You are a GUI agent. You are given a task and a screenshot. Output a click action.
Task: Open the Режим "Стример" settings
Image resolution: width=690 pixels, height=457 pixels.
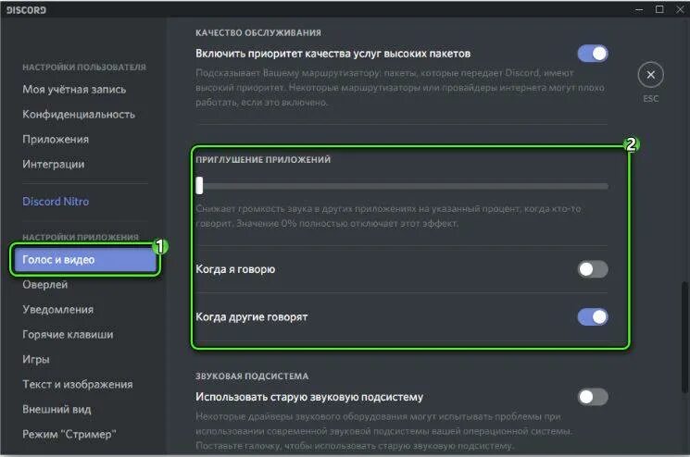click(x=69, y=434)
